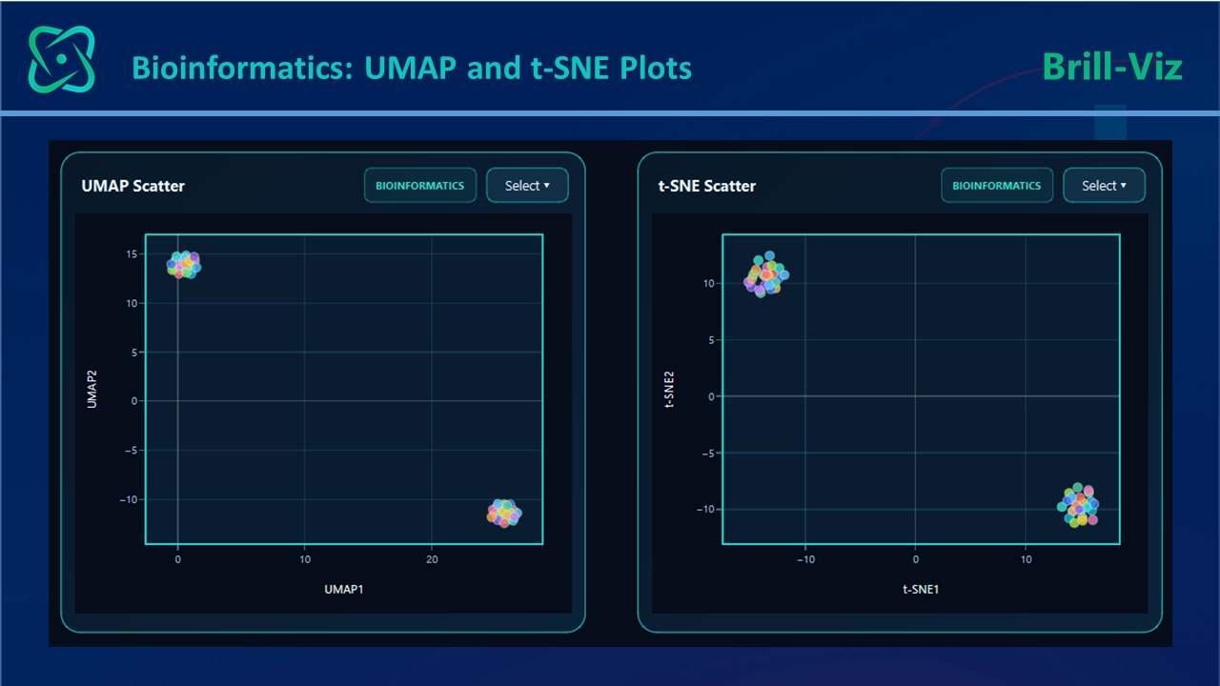Image resolution: width=1220 pixels, height=686 pixels.
Task: Click the 15 tick on the UMAP2 axis
Action: [x=131, y=253]
